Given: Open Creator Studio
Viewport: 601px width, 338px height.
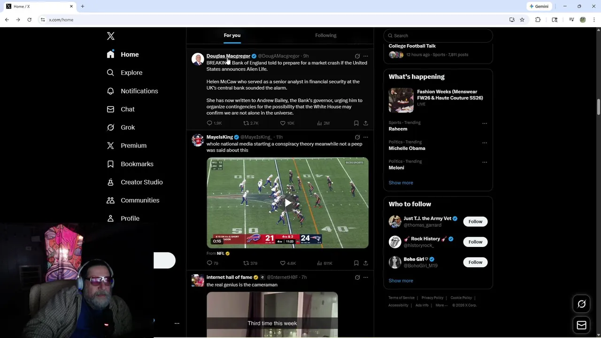Looking at the screenshot, I should click(135, 182).
